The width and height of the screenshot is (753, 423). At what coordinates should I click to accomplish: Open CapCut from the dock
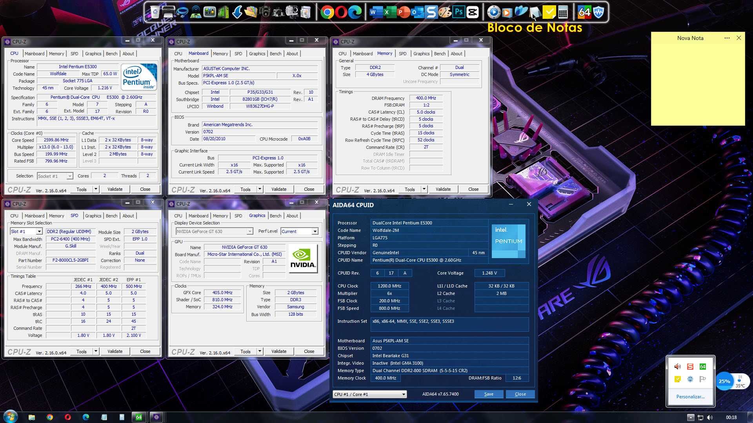[473, 13]
